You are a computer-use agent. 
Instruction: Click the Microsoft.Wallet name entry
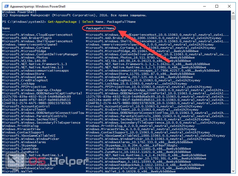click(x=17, y=171)
